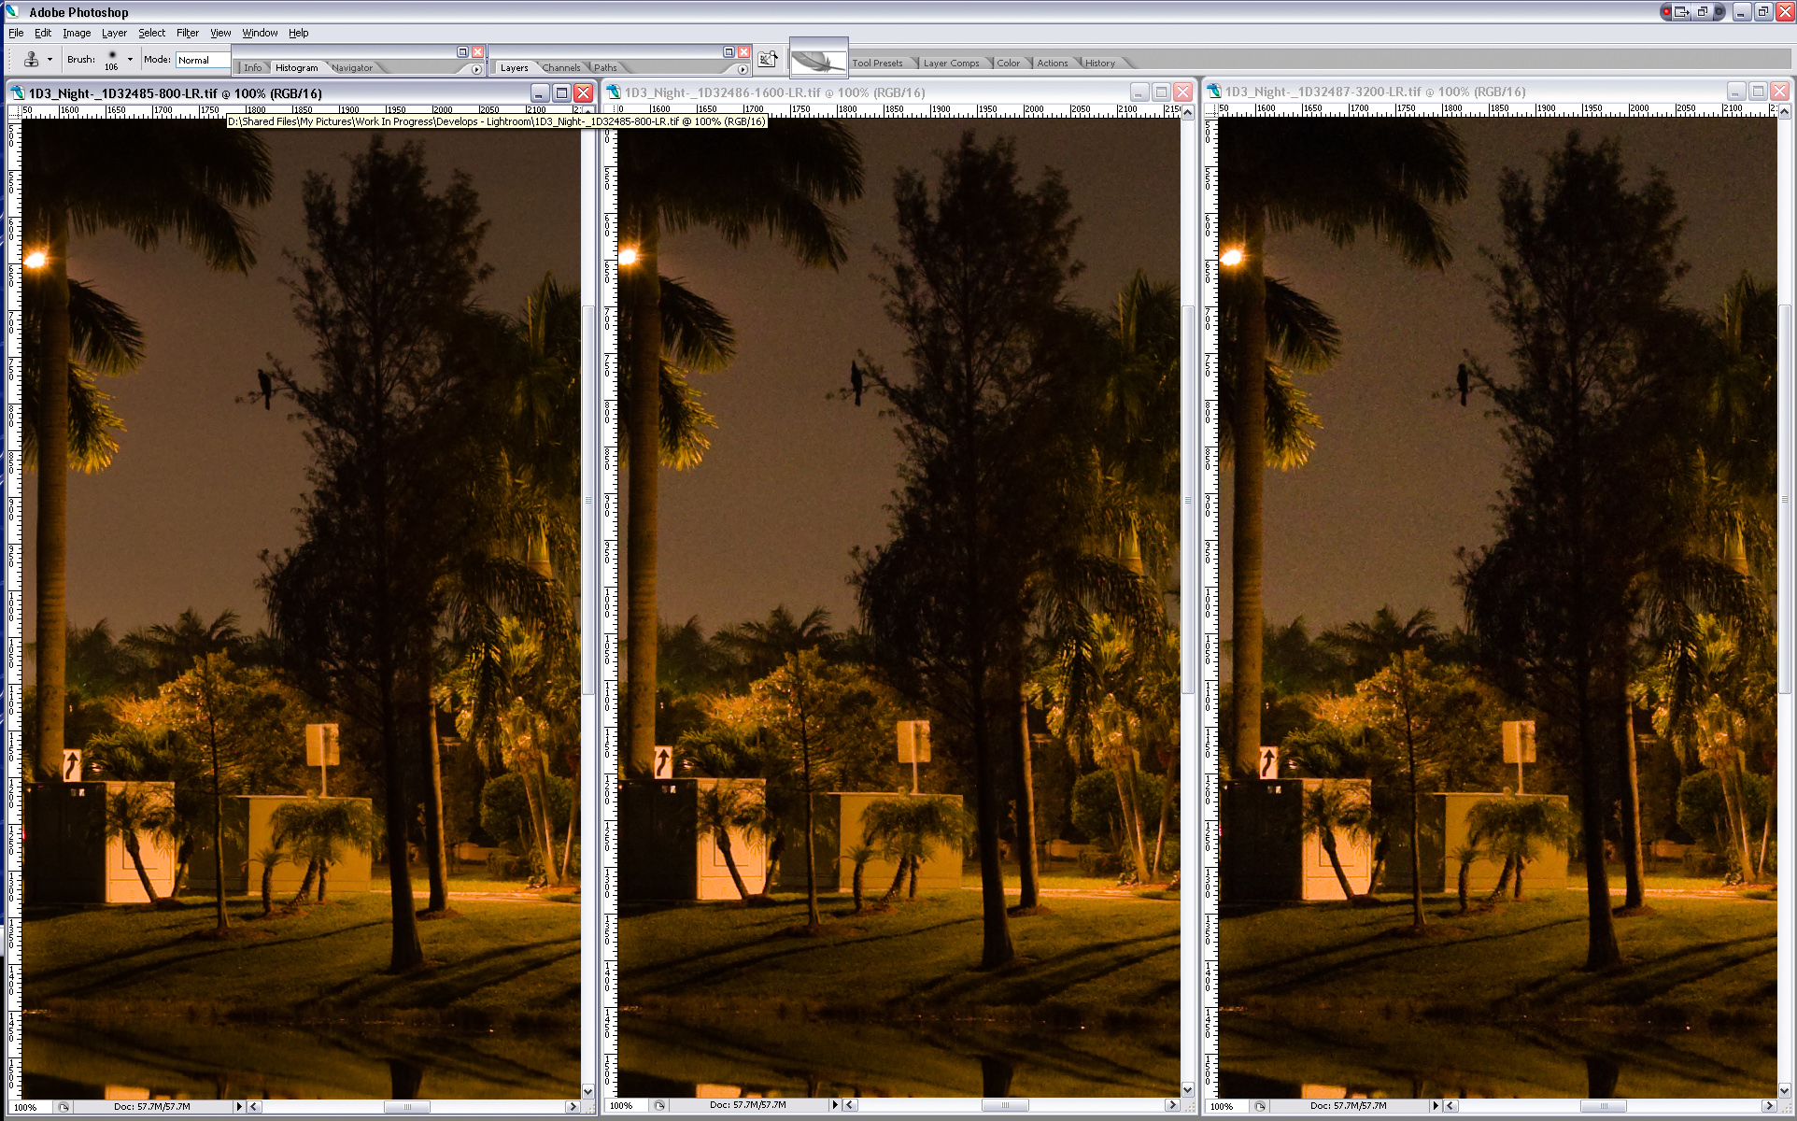This screenshot has width=1797, height=1121.
Task: Click the status icon in 800-LR.tif status bar
Action: point(63,1107)
